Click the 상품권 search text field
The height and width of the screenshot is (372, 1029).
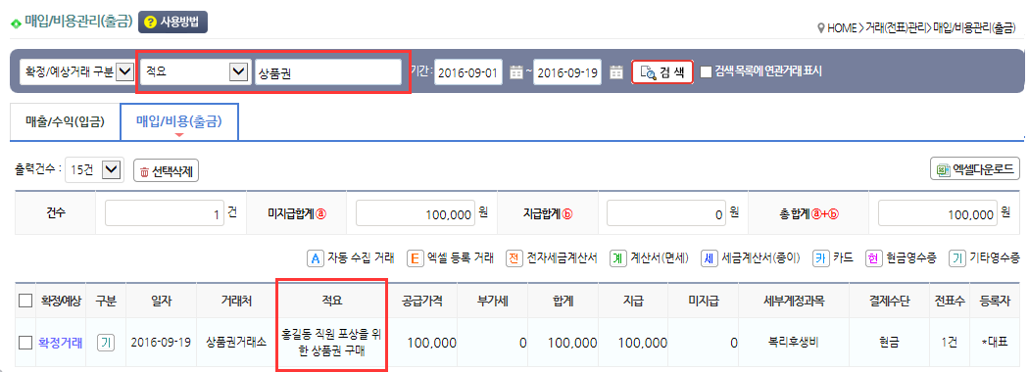[328, 71]
